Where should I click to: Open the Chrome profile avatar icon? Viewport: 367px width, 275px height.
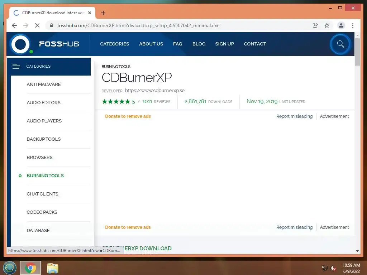click(x=341, y=25)
